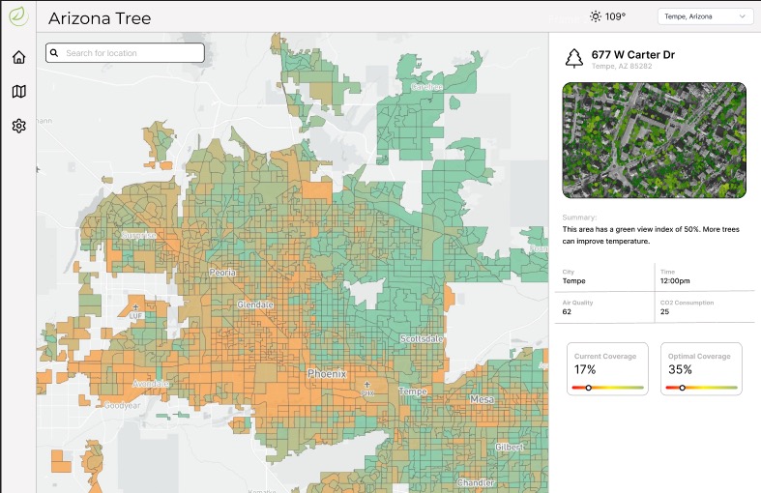Click the 17% Current Coverage card

607,368
